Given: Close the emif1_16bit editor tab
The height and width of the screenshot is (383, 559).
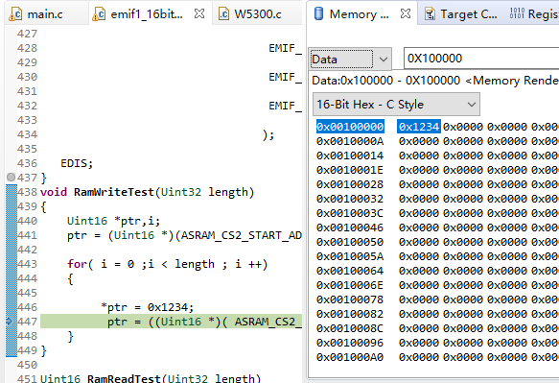Looking at the screenshot, I should (x=199, y=14).
